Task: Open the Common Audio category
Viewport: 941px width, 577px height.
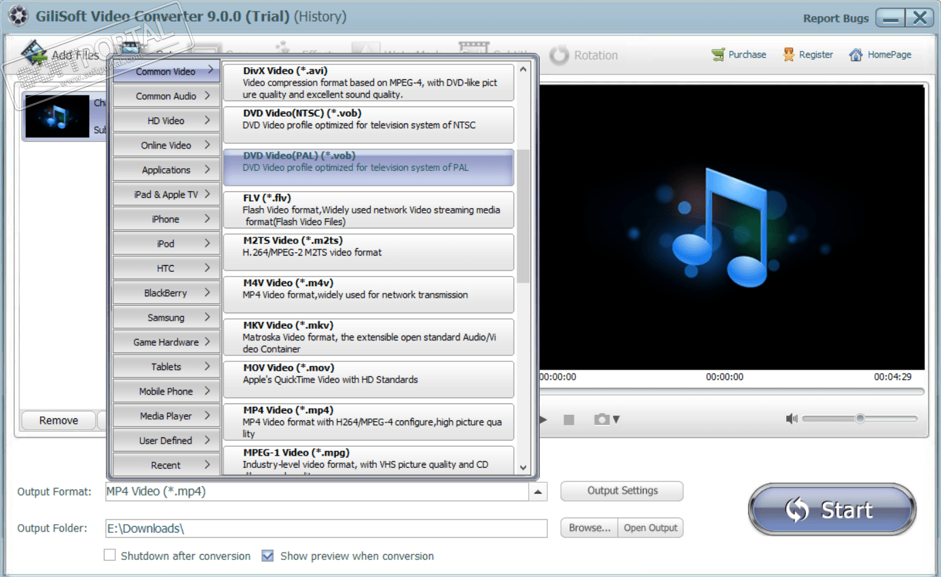Action: (166, 96)
